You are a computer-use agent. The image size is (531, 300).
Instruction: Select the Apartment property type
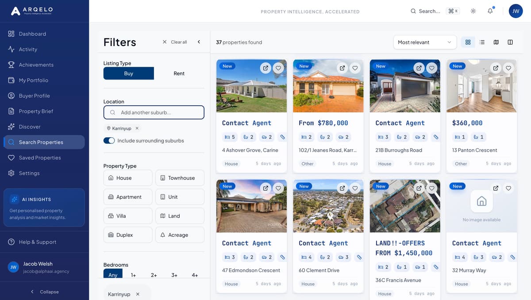click(127, 196)
